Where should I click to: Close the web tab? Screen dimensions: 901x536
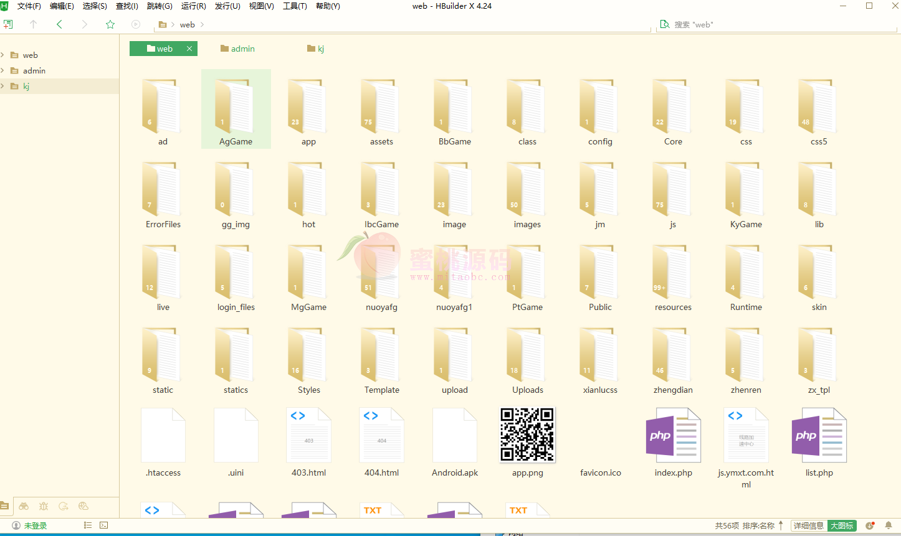pyautogui.click(x=189, y=49)
